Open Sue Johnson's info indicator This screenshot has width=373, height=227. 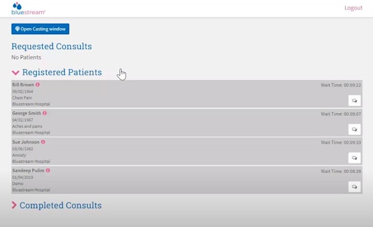click(x=43, y=142)
